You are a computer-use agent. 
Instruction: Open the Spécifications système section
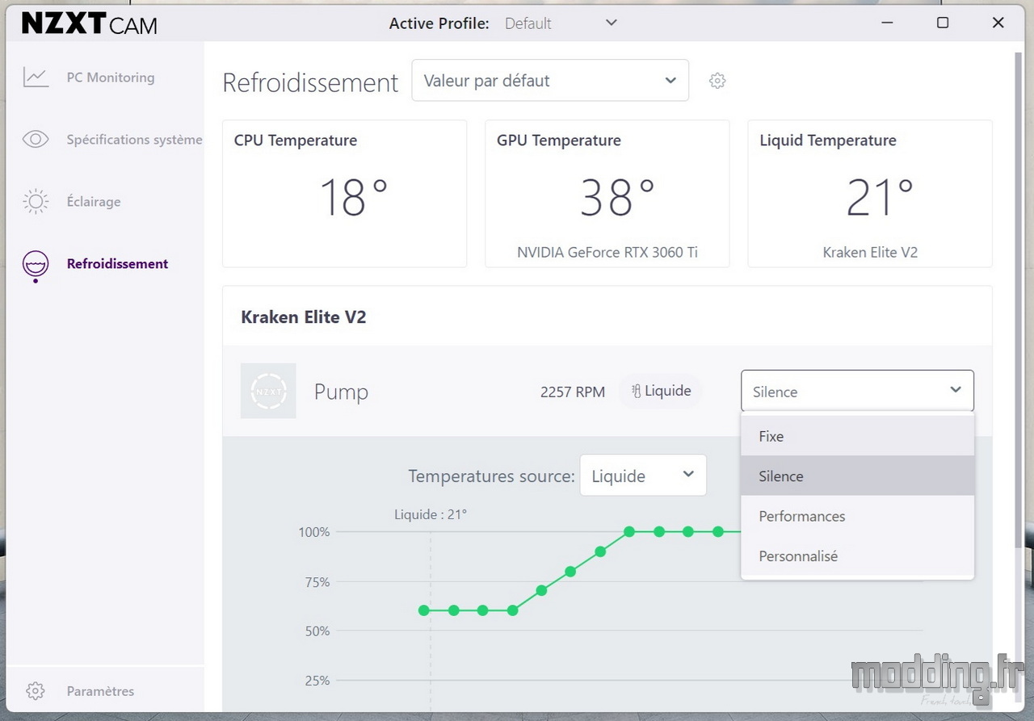(135, 140)
